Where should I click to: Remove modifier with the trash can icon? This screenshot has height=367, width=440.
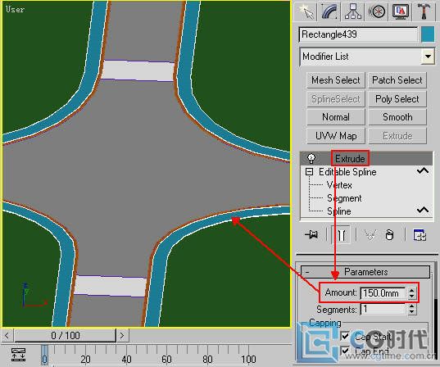coord(389,235)
